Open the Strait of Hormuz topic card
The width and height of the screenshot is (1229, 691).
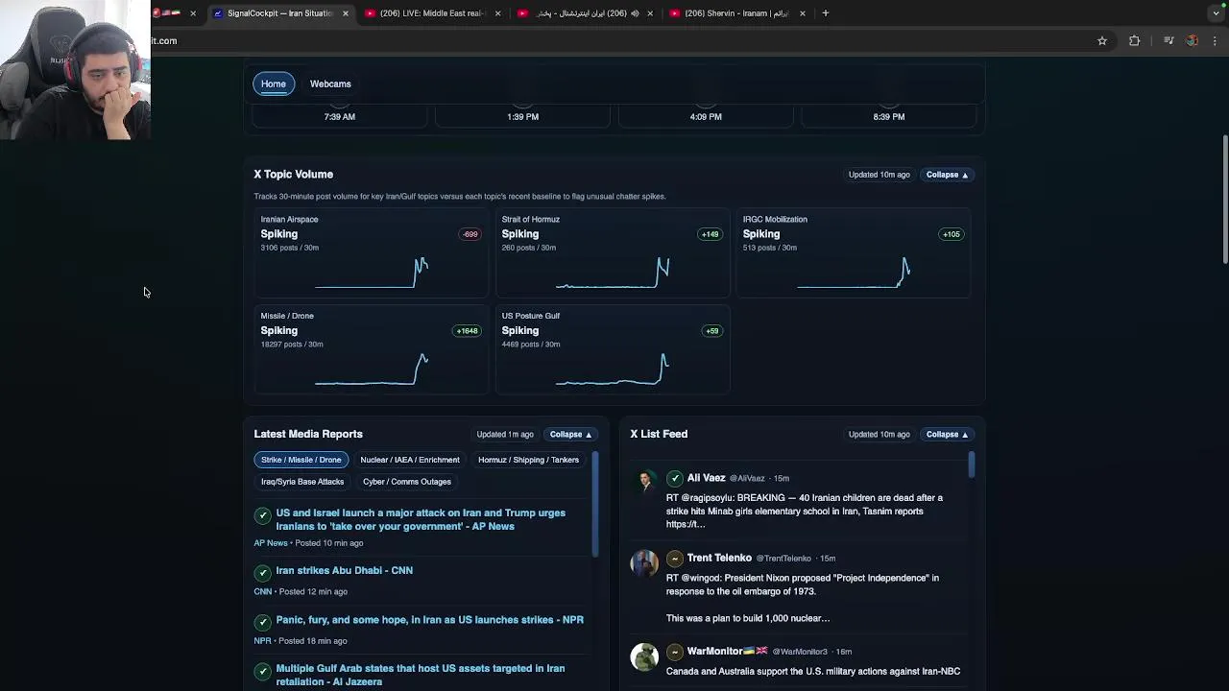[612, 251]
